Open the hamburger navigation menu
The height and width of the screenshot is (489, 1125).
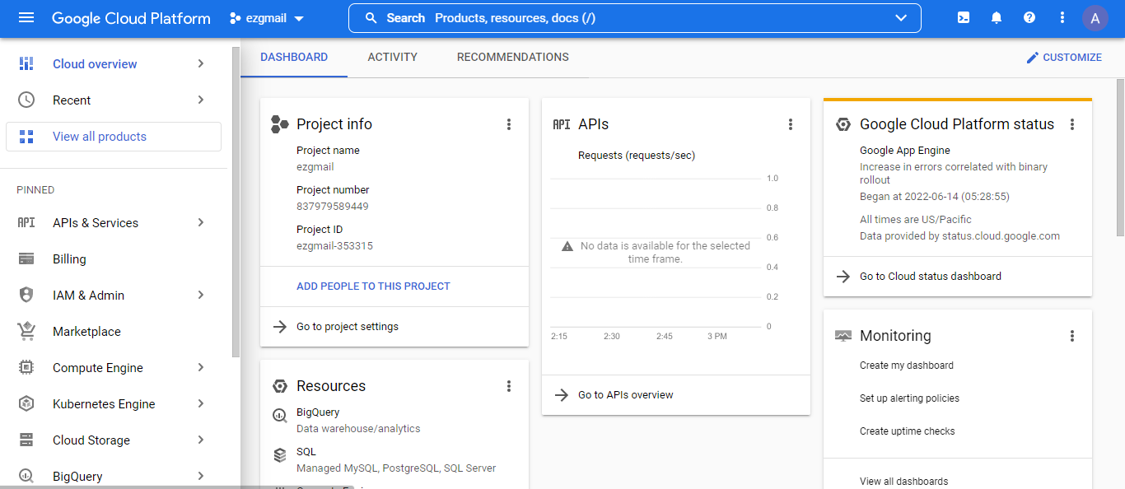click(26, 17)
